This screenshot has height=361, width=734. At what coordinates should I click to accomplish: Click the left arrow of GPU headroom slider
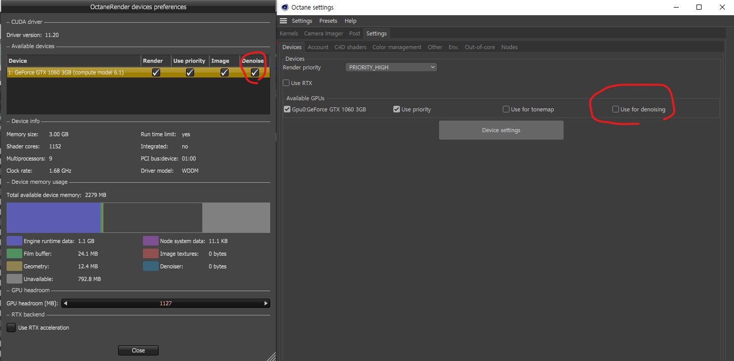(65, 303)
